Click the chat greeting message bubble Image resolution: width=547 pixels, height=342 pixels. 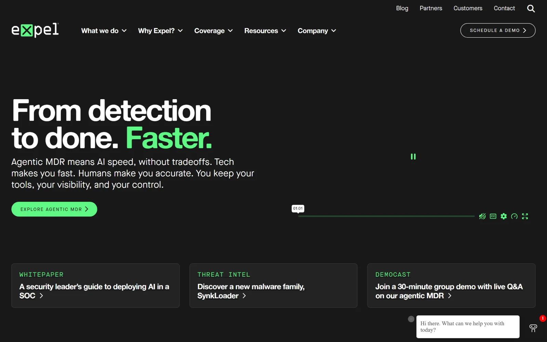pyautogui.click(x=468, y=327)
